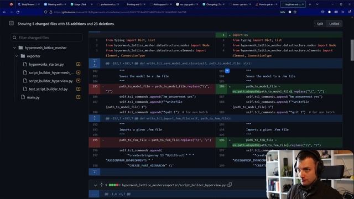
Task: Open a new browser tab
Action: pyautogui.click(x=310, y=4)
